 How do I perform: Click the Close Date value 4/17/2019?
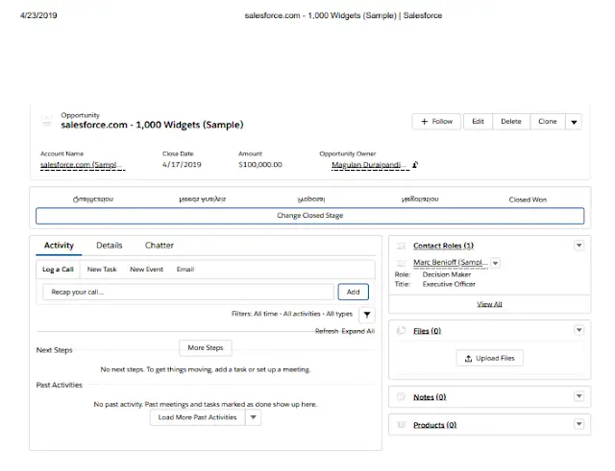point(182,165)
